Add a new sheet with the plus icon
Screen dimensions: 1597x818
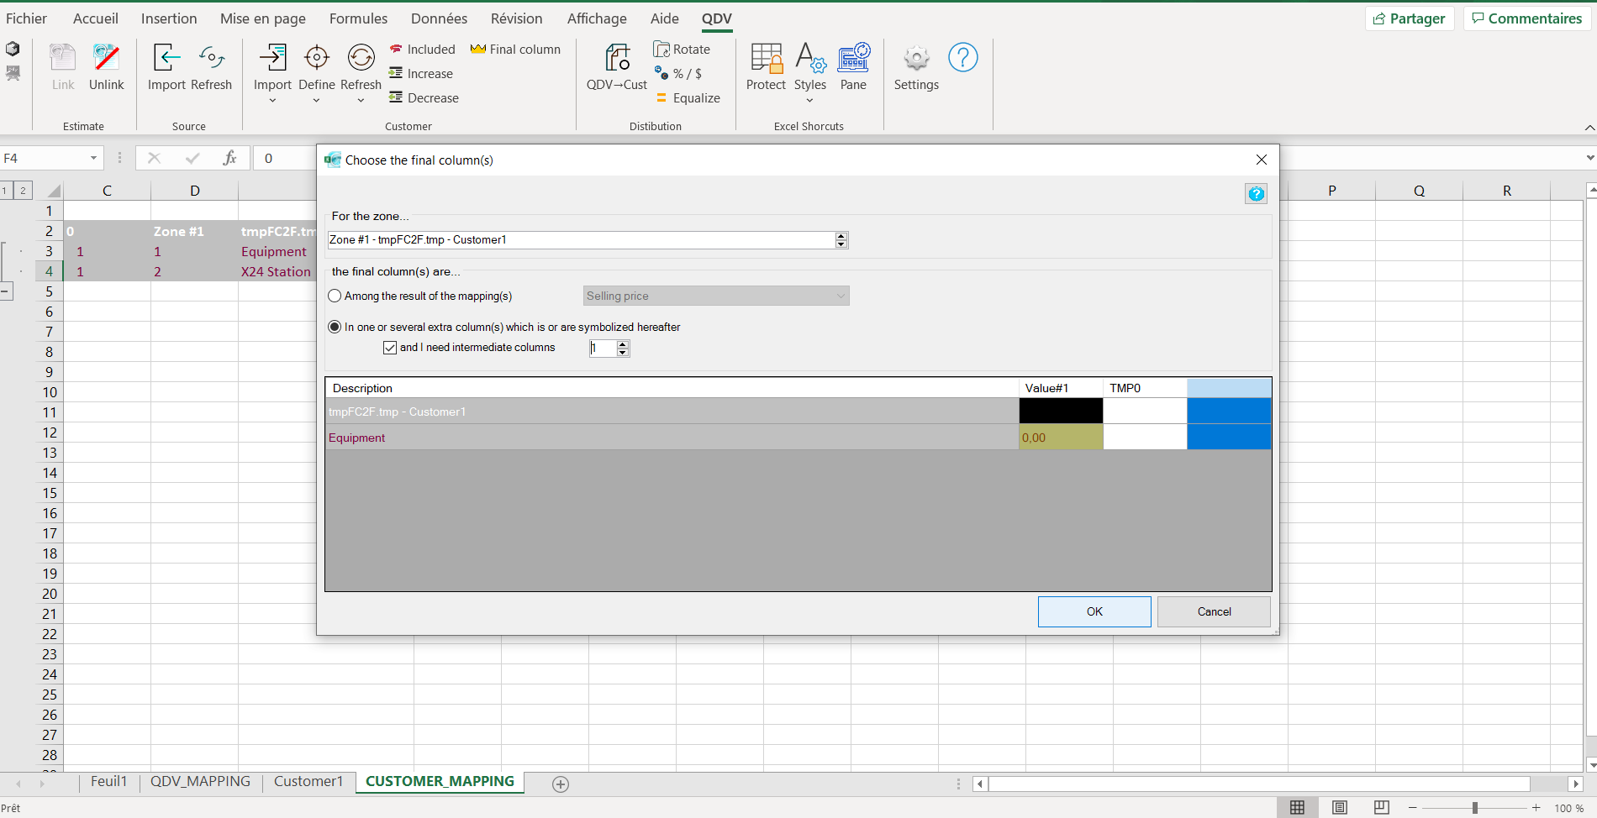pyautogui.click(x=561, y=784)
